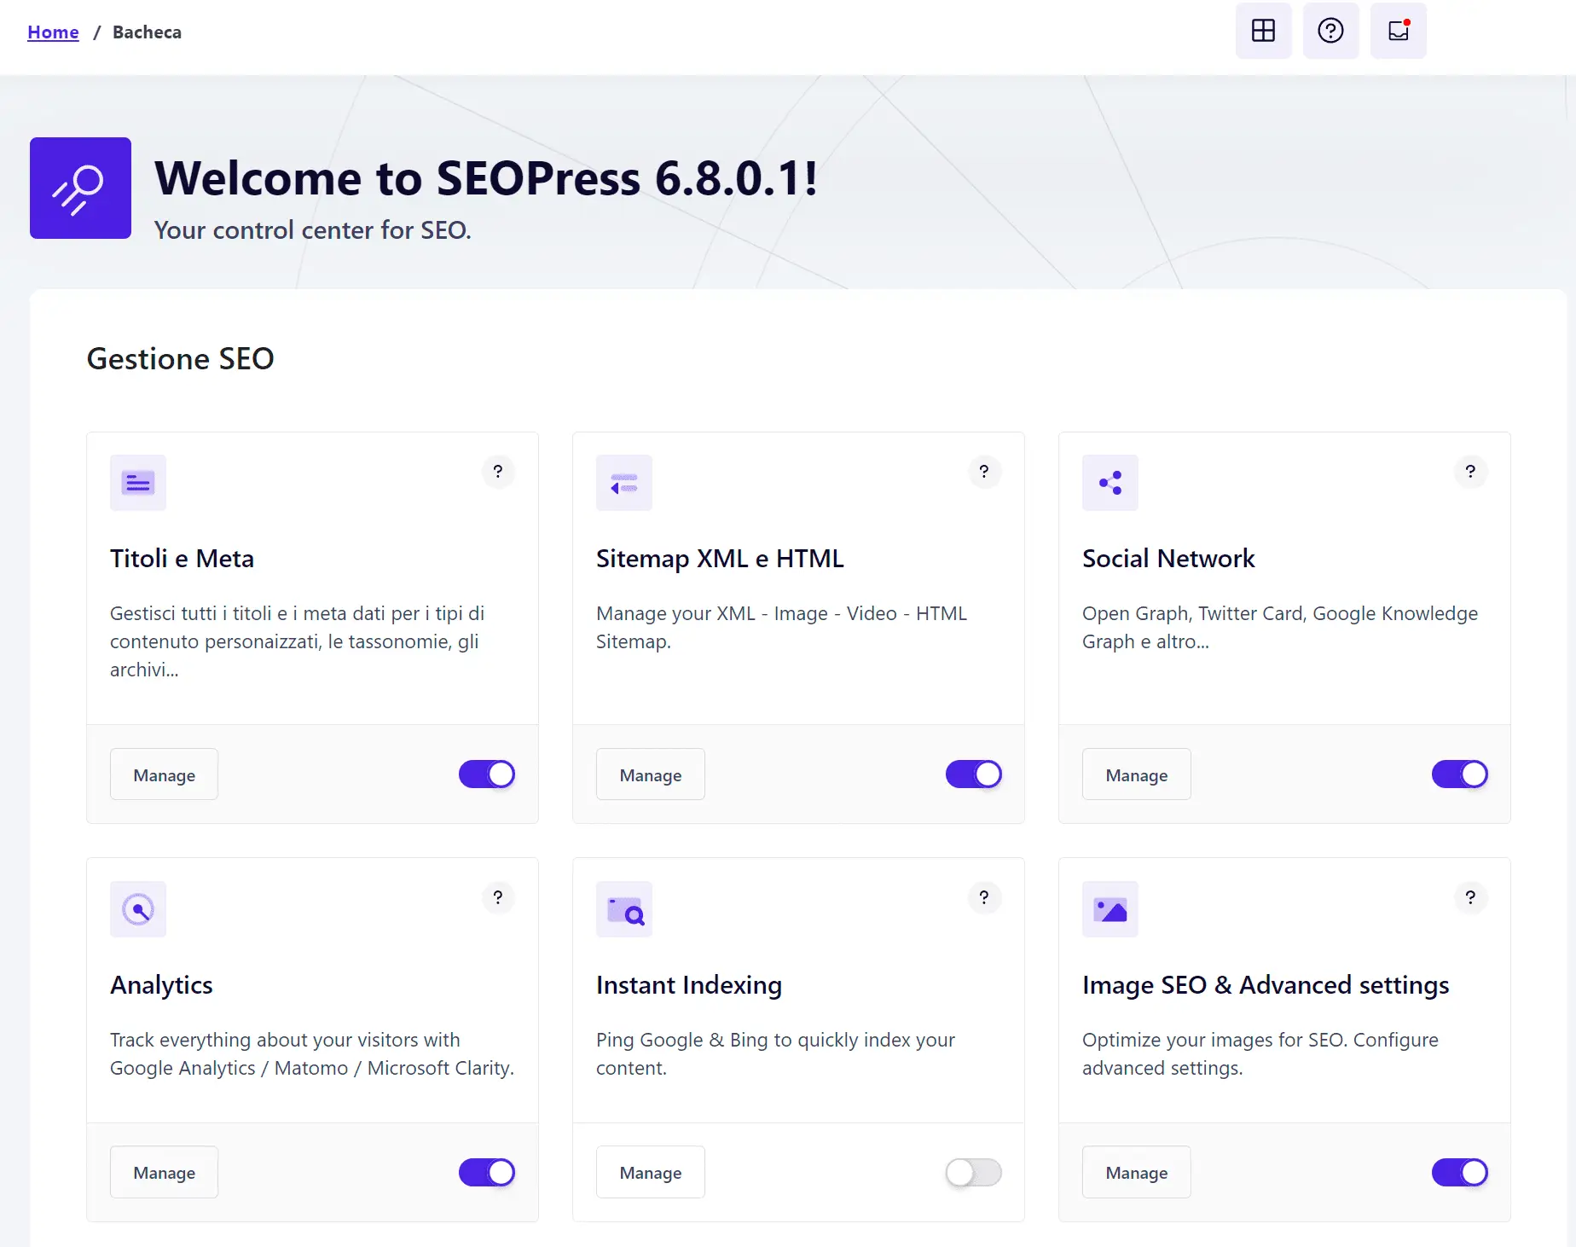Click the Sitemap XML e HTML icon

pyautogui.click(x=624, y=483)
